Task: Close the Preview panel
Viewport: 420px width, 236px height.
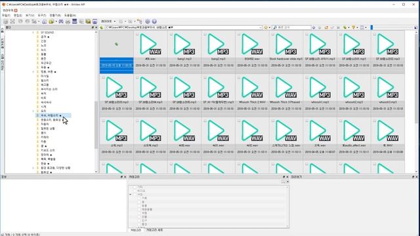Action: 416,177
